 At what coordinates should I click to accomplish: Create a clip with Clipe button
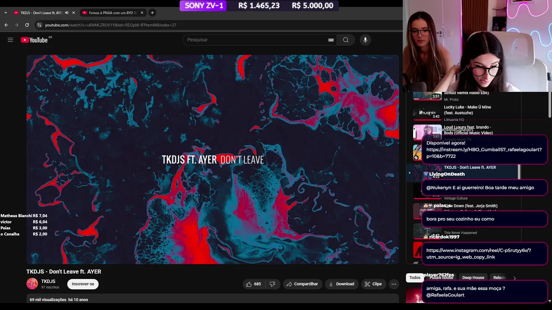click(373, 284)
